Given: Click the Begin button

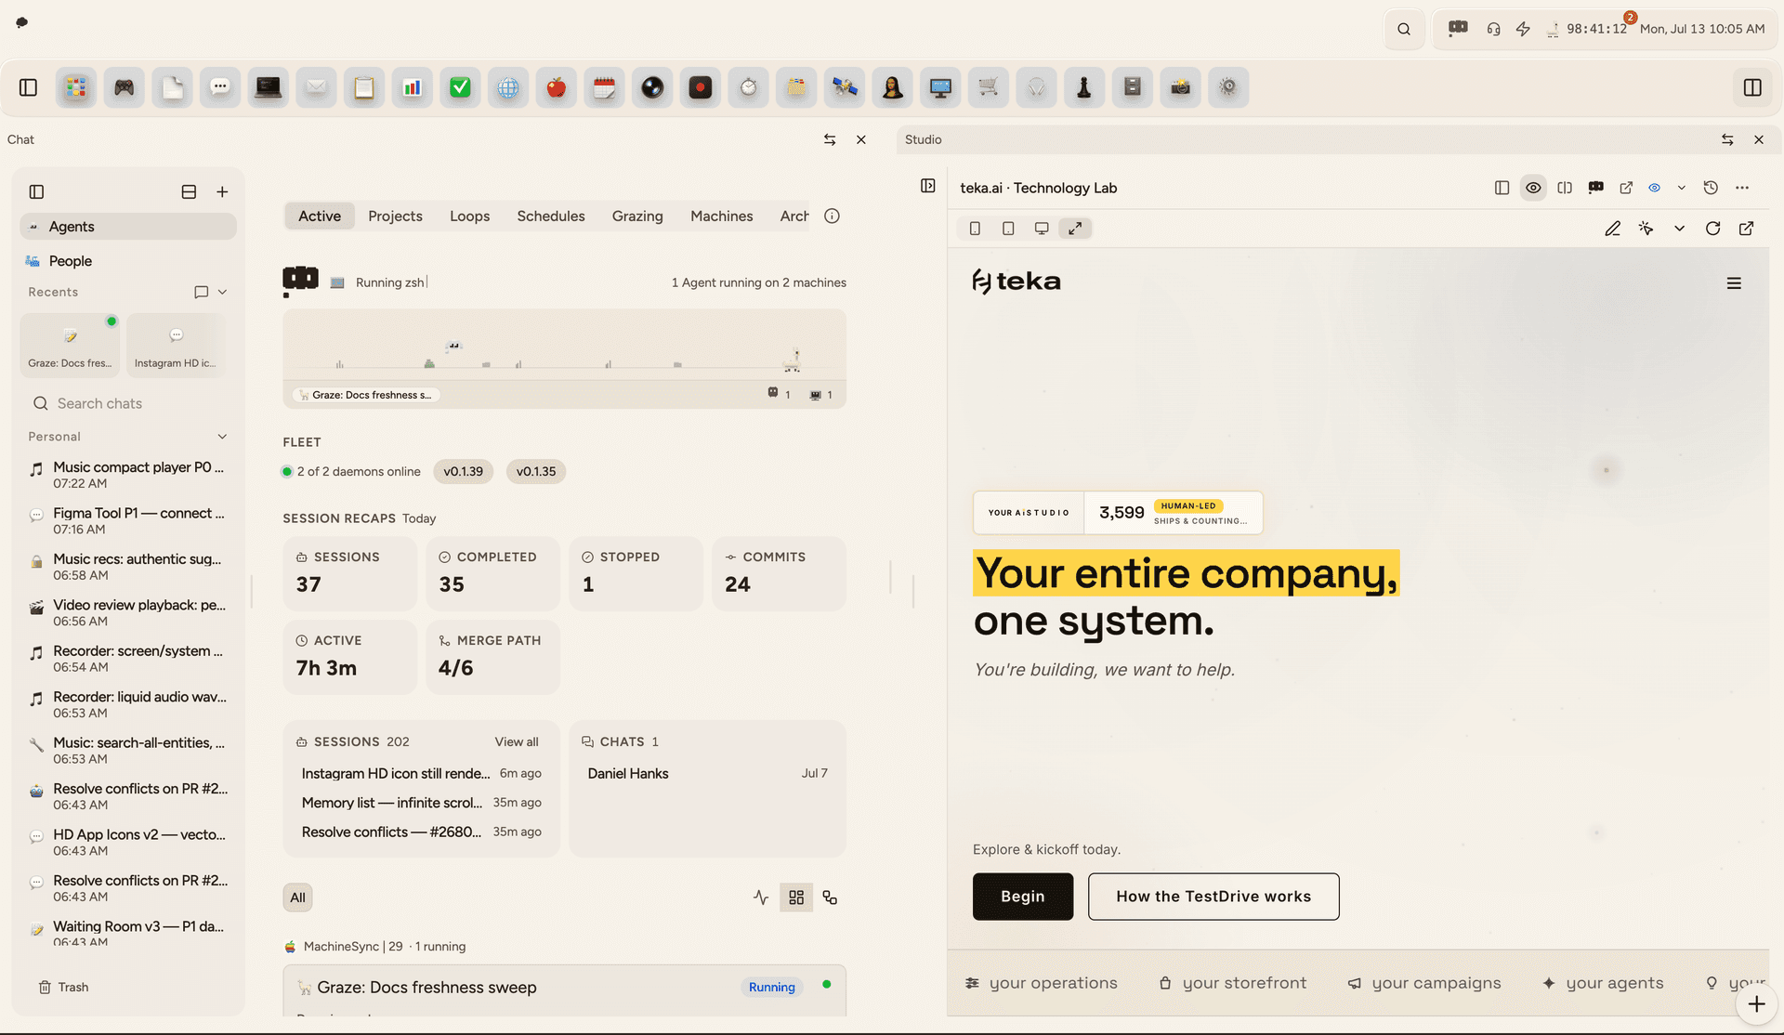Looking at the screenshot, I should 1022,897.
